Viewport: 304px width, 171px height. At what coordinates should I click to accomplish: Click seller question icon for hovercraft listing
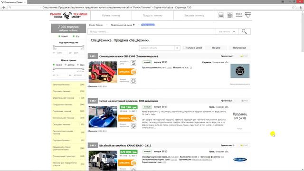coord(133,126)
